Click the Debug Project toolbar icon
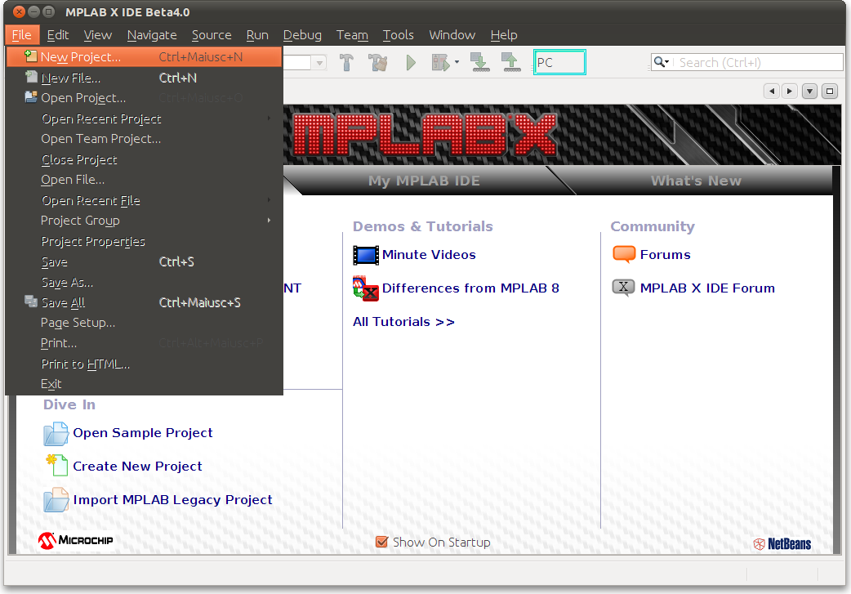Viewport: 851px width, 594px height. (441, 62)
